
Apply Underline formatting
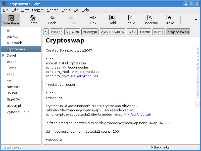(150, 20)
